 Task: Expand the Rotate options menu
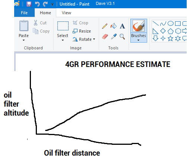(94, 39)
